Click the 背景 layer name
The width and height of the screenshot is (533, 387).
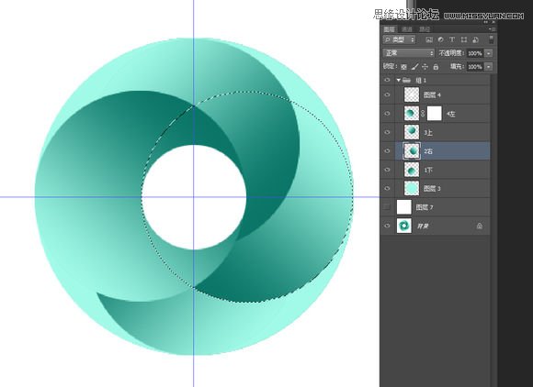click(423, 226)
